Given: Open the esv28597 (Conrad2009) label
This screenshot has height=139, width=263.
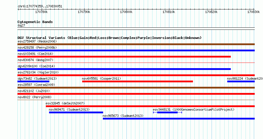Looking at the screenshot, I should click(36, 85).
